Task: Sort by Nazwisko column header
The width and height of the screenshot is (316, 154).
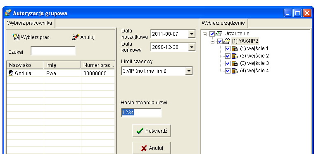Action: pos(25,65)
